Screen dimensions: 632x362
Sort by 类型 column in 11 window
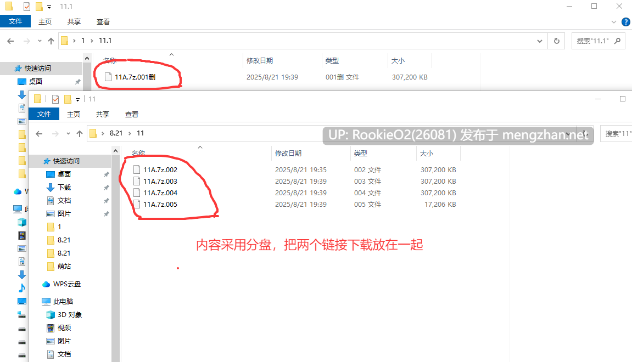[361, 153]
